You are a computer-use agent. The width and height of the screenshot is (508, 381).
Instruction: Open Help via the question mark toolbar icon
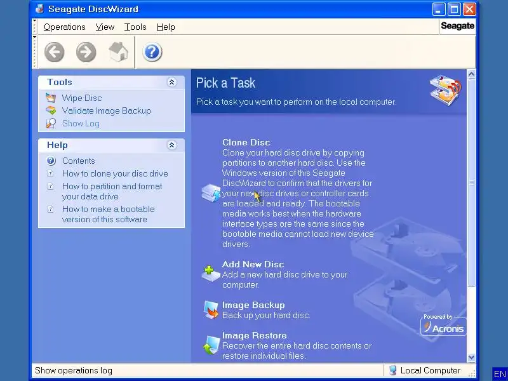[152, 52]
